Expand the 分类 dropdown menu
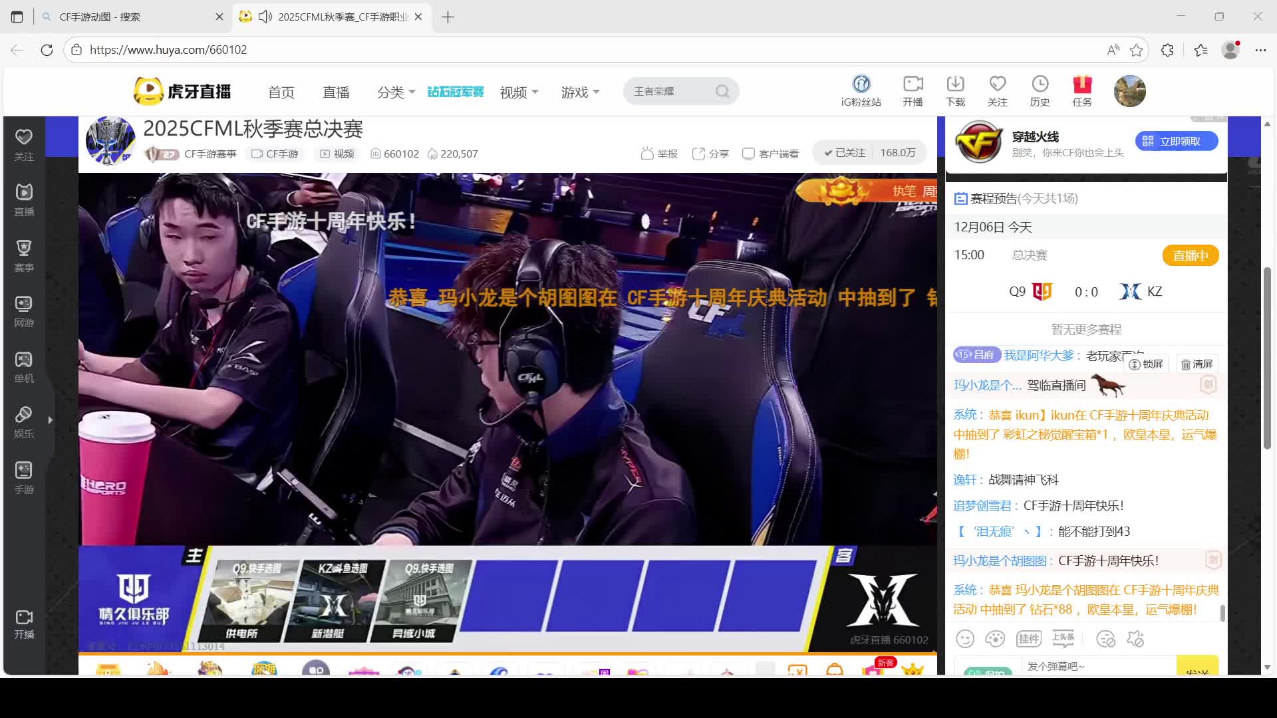Screen dimensions: 1277x718 pyautogui.click(x=396, y=92)
